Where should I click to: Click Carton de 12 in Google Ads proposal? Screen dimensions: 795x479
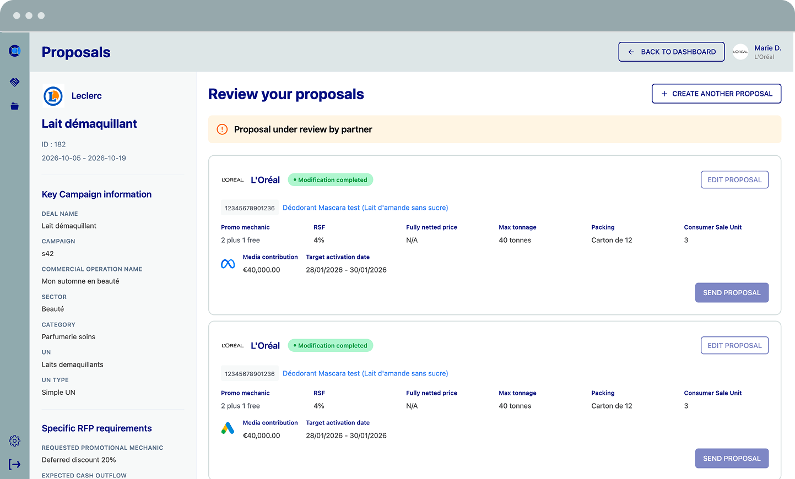[612, 406]
